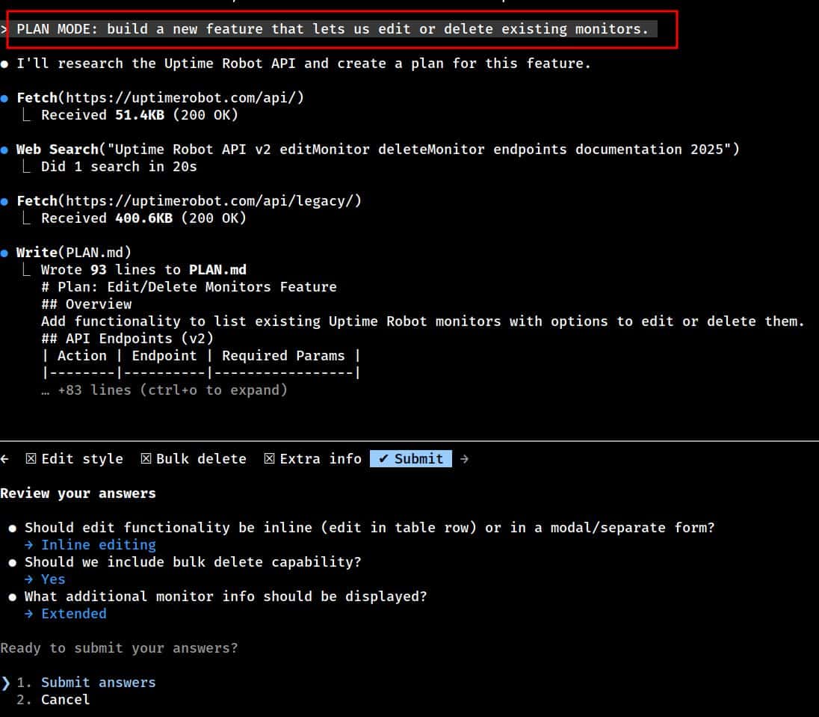Toggle the Bulk delete checkbox
819x717 pixels.
pos(146,459)
